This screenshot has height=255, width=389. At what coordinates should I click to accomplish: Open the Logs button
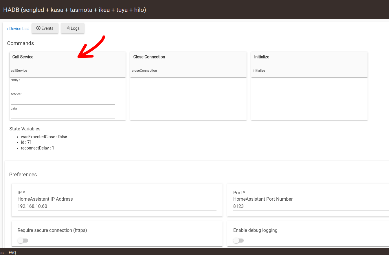click(73, 28)
